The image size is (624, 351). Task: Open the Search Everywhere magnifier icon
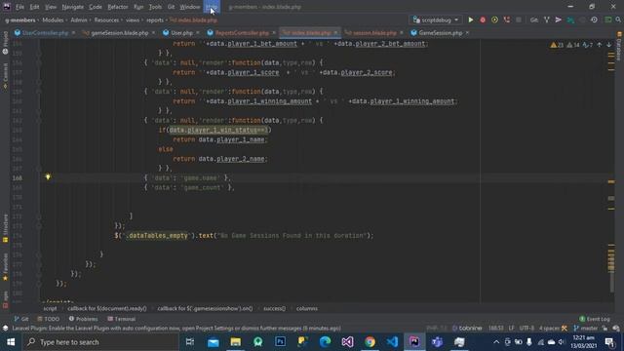618,19
